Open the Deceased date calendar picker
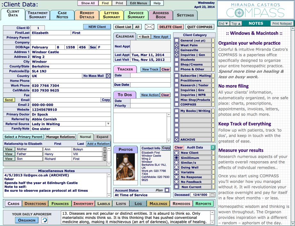Image resolution: width=295 pixels, height=226 pixels. 212,195
